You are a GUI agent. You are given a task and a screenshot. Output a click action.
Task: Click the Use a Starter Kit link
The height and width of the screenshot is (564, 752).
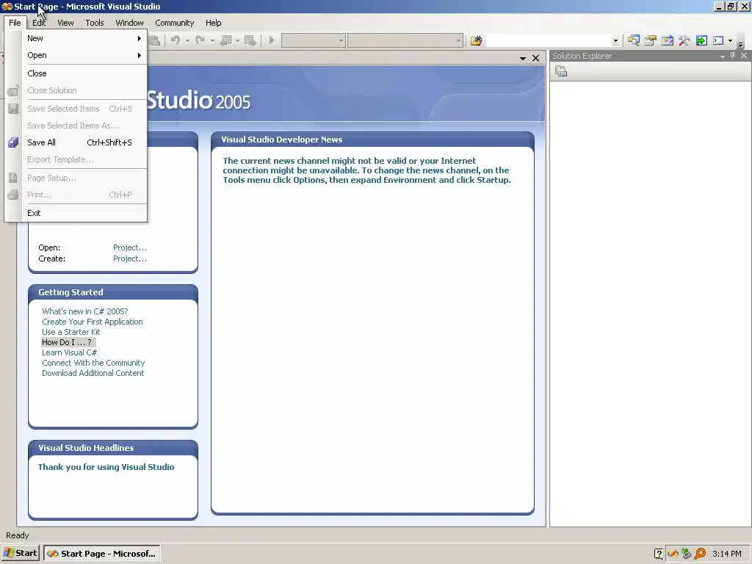(x=71, y=332)
